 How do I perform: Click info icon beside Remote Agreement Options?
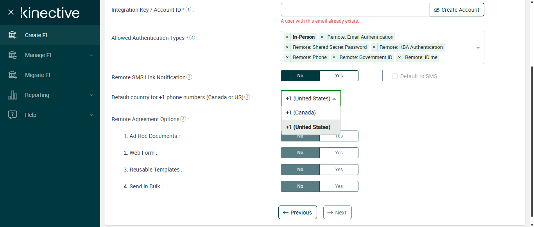[183, 119]
